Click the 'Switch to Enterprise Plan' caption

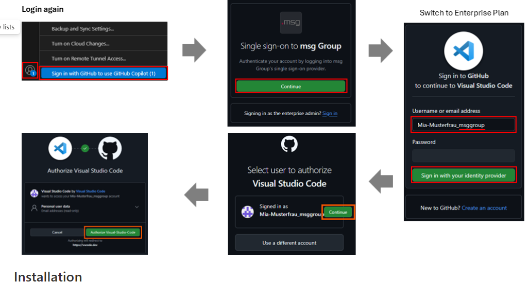464,13
